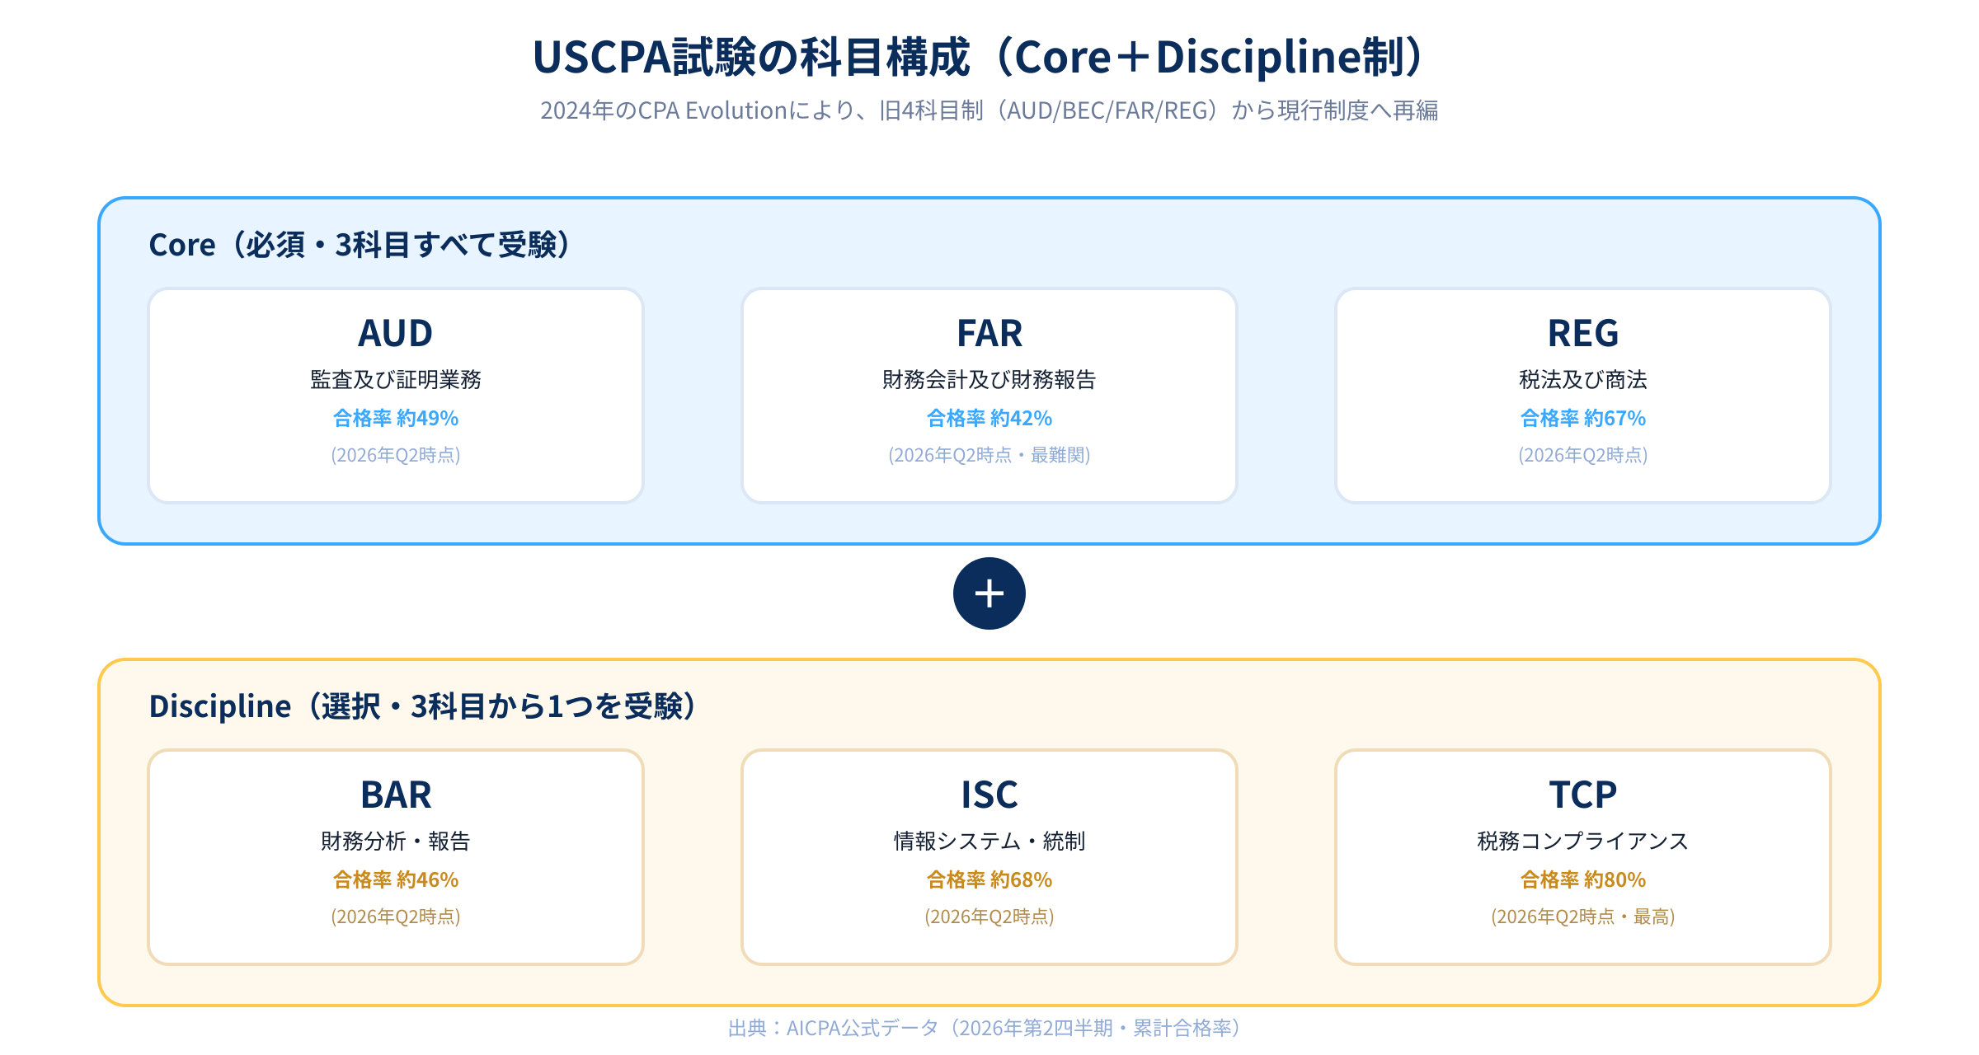The image size is (1979, 1055).
Task: Click the (2026年Q2時点) note under REG
Action: [x=1583, y=455]
